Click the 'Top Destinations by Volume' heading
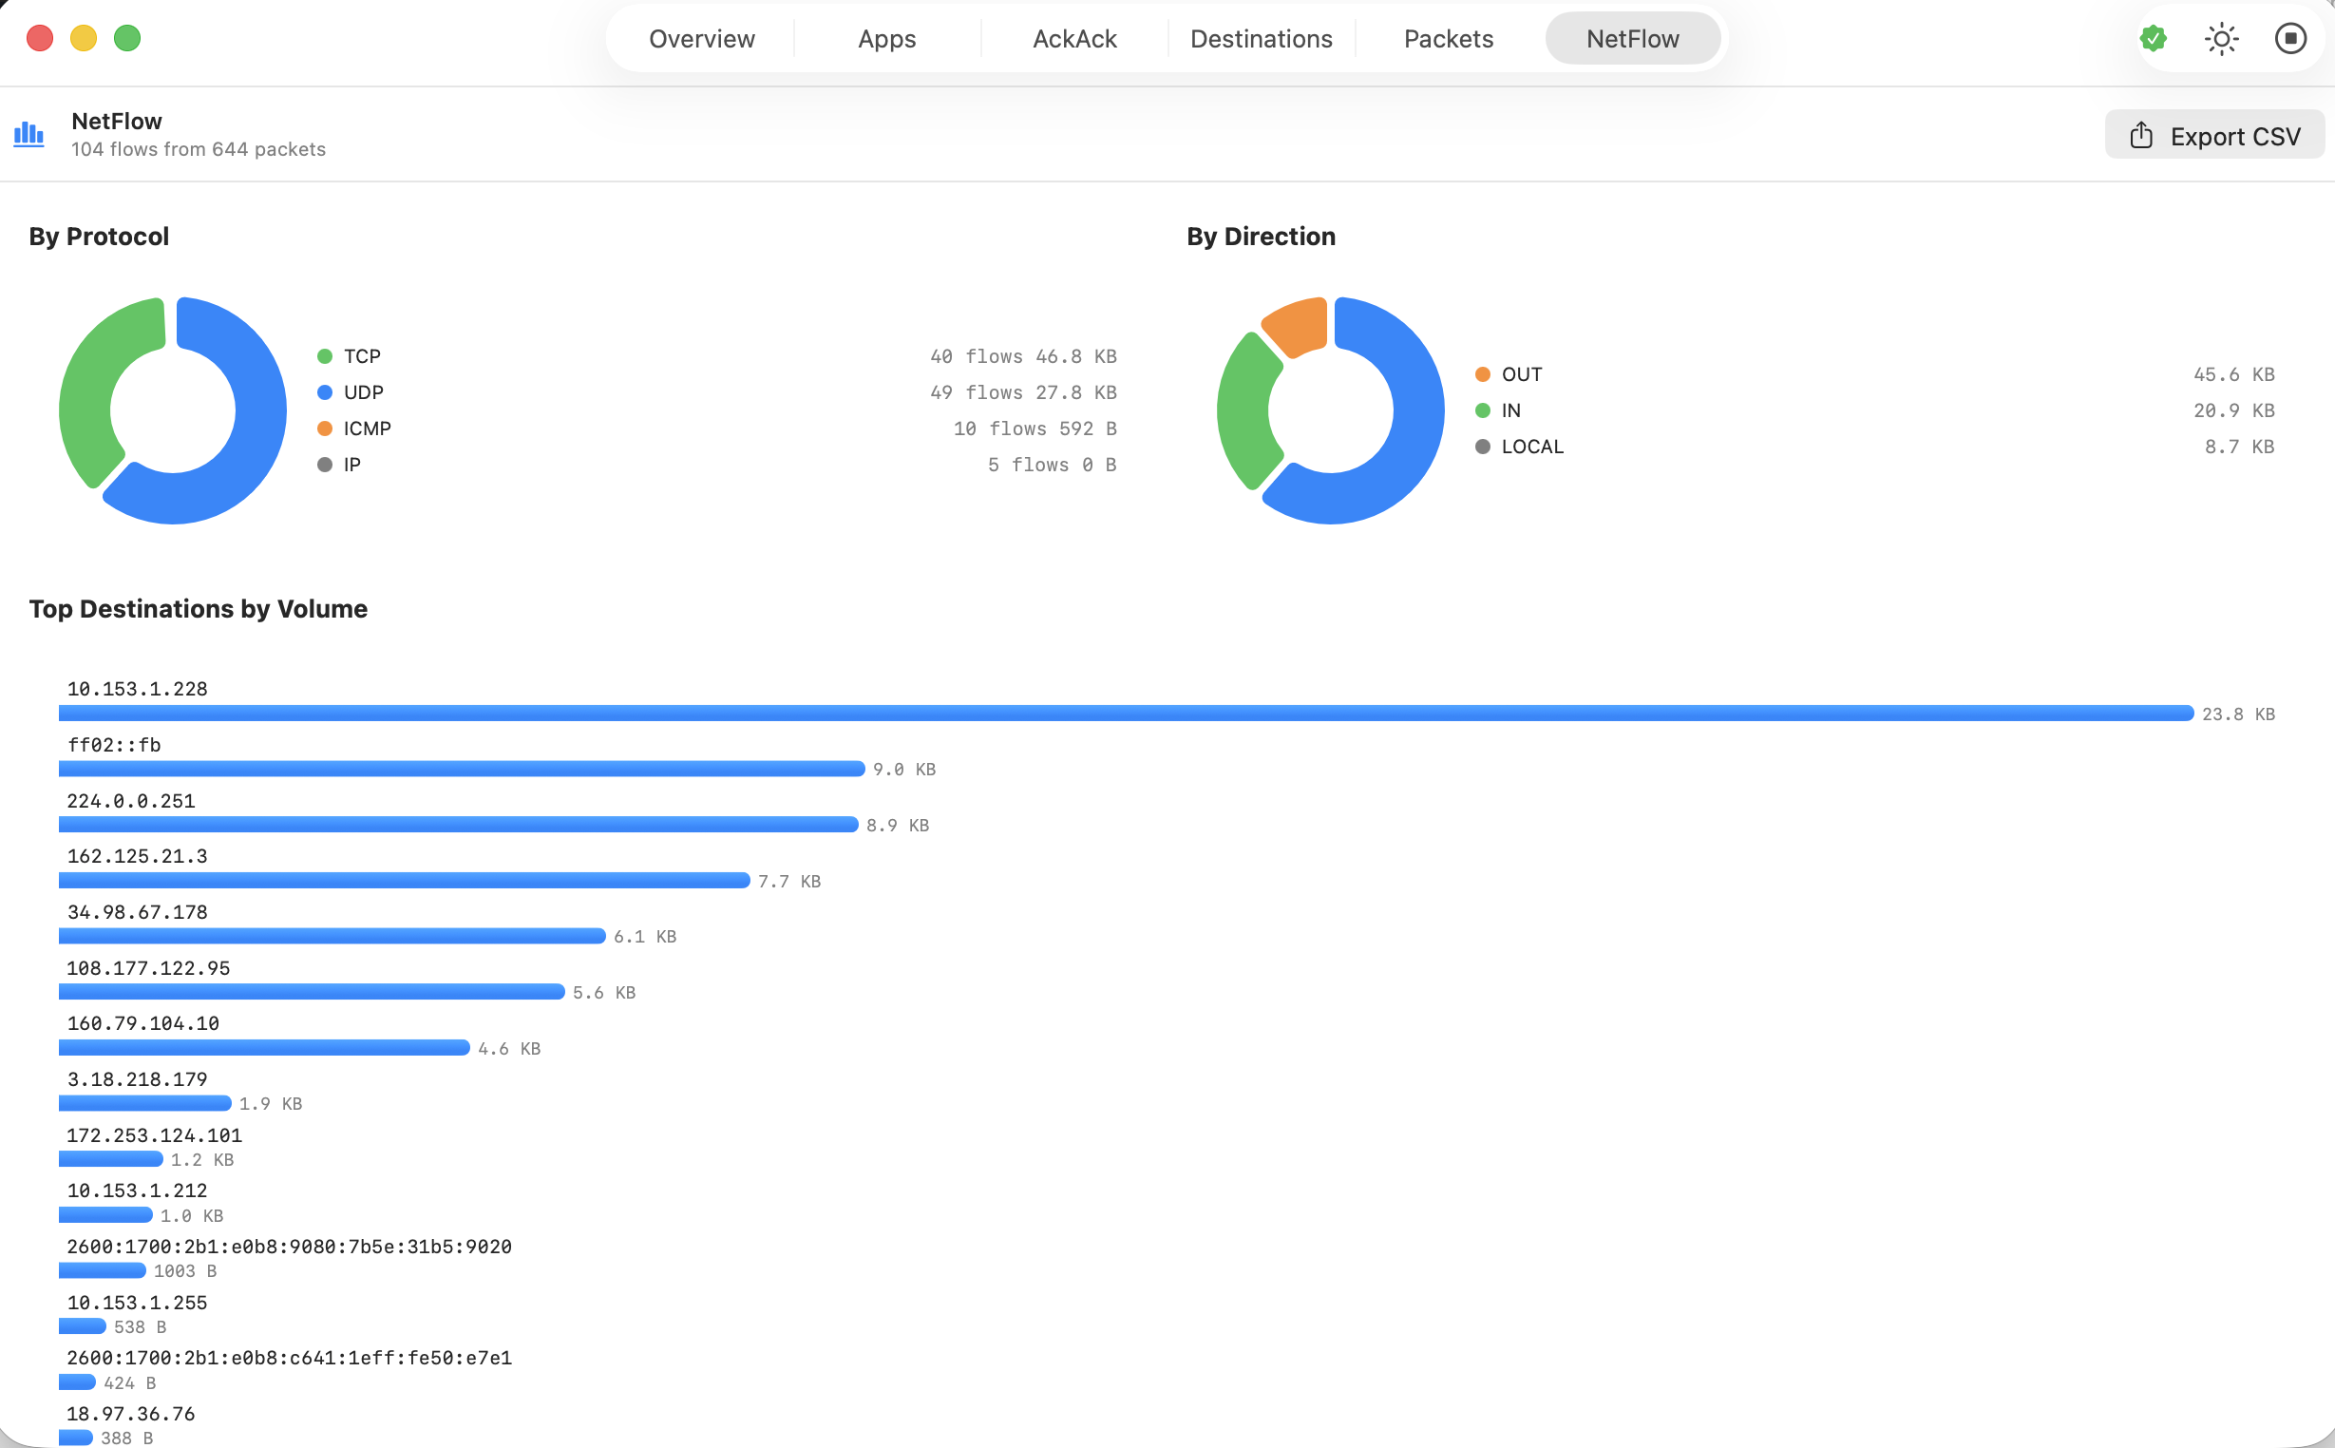Image resolution: width=2335 pixels, height=1448 pixels. click(199, 609)
